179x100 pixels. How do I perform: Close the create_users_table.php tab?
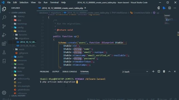click(x=85, y=8)
